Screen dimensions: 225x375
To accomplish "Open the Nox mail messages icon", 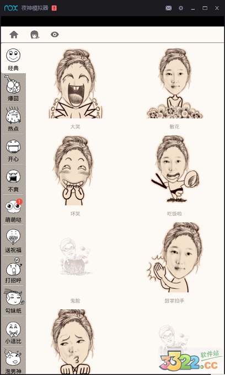I will click(x=169, y=8).
